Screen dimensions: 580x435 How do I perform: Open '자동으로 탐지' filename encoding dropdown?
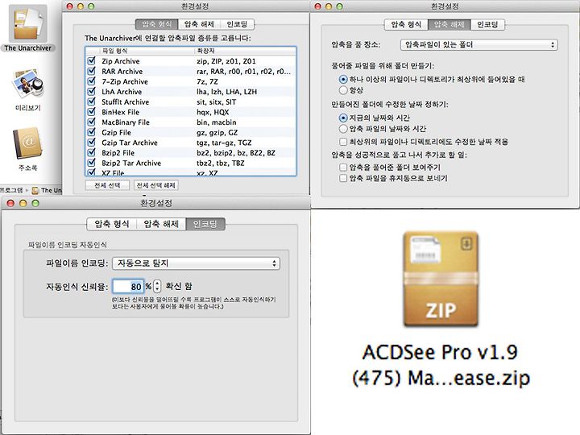point(196,263)
